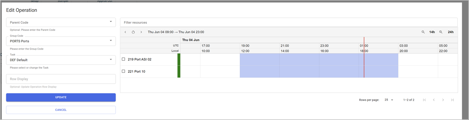Select blue booking bar for 221 Port 10

pyautogui.click(x=319, y=72)
